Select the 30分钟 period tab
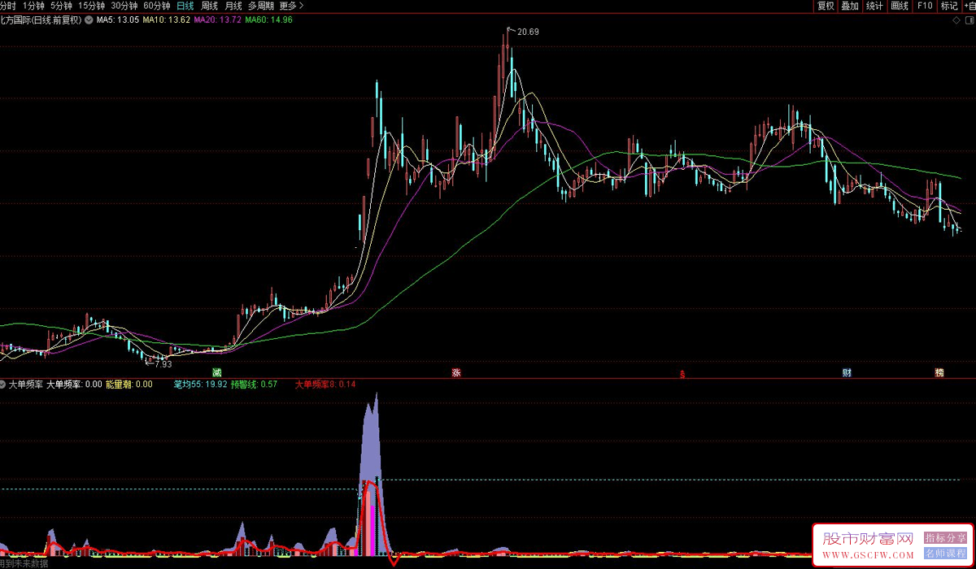This screenshot has height=569, width=976. point(124,6)
